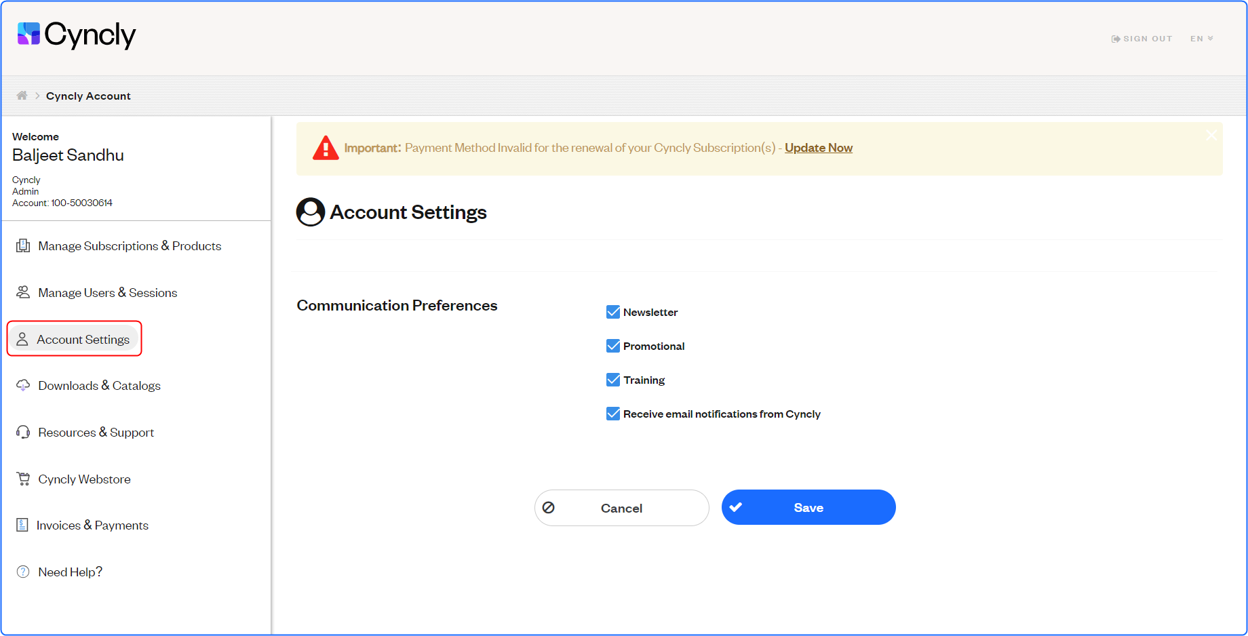Screen dimensions: 1248x636
Task: Click the Cyncly Webstore cart icon
Action: pyautogui.click(x=23, y=479)
